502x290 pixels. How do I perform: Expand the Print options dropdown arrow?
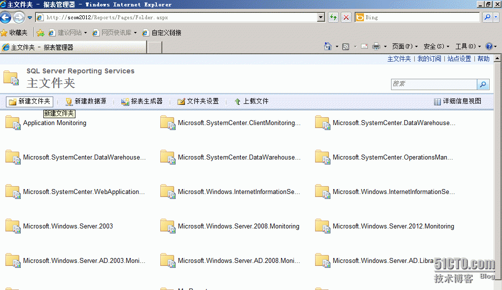point(385,47)
